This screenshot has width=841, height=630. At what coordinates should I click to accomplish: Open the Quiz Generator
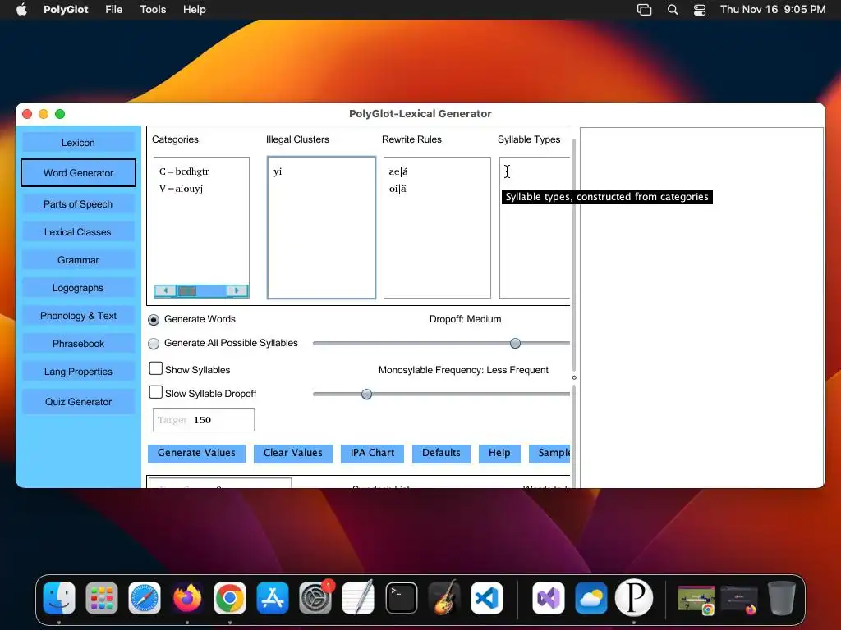pos(78,402)
